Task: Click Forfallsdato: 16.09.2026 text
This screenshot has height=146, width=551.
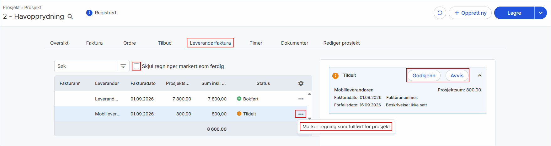Action: [357, 105]
